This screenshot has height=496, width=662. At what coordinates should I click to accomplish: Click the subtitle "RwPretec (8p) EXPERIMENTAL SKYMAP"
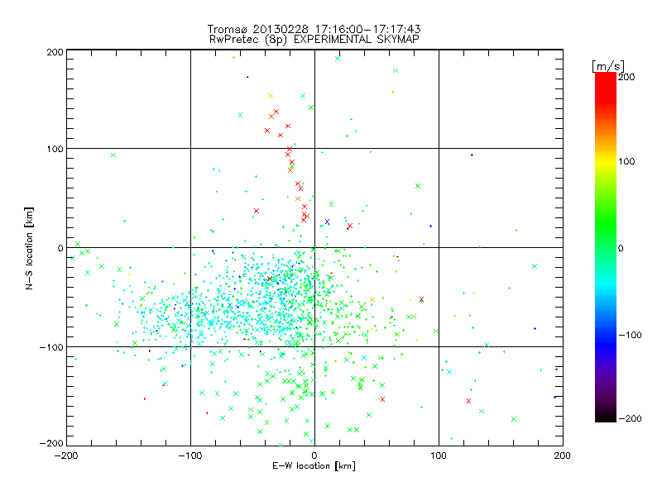[314, 39]
